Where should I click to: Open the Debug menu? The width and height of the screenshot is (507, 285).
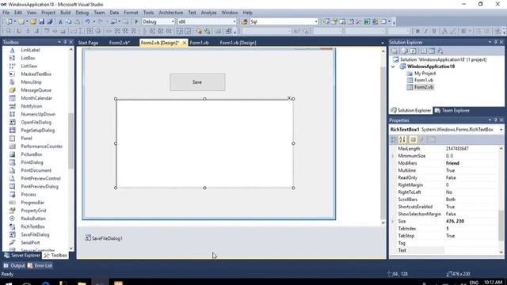point(82,13)
